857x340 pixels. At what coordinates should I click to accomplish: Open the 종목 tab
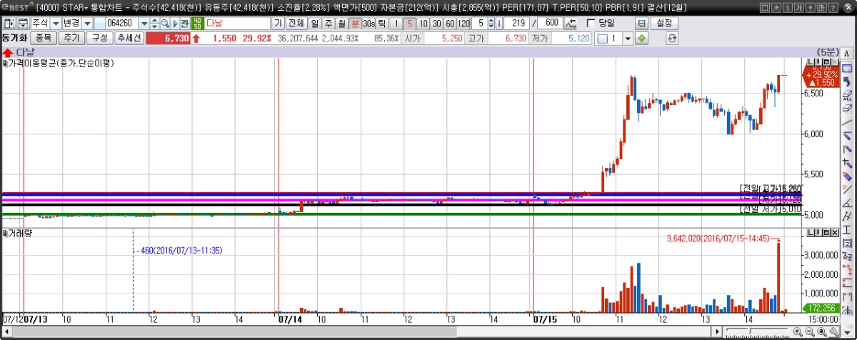tap(44, 38)
